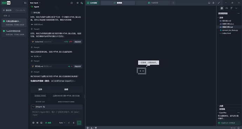Switch to the 实时跟随 live follow tab
Viewport: 242px width, 129px height.
92,3
